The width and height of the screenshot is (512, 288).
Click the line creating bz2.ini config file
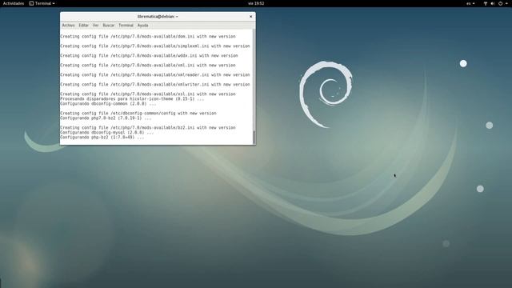tap(147, 128)
